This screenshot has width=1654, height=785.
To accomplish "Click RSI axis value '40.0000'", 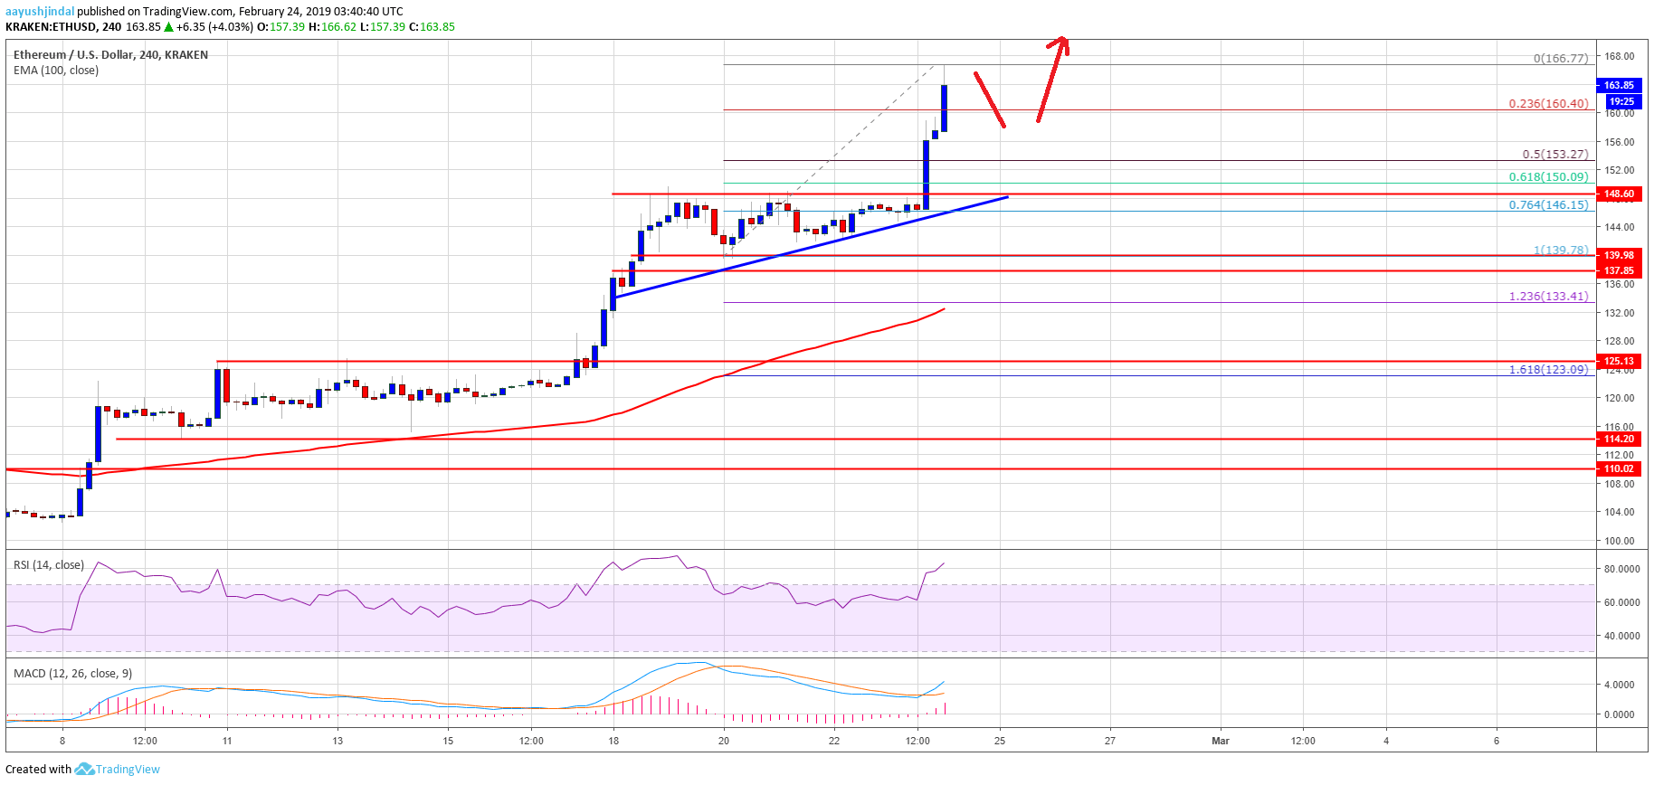I will [1621, 636].
